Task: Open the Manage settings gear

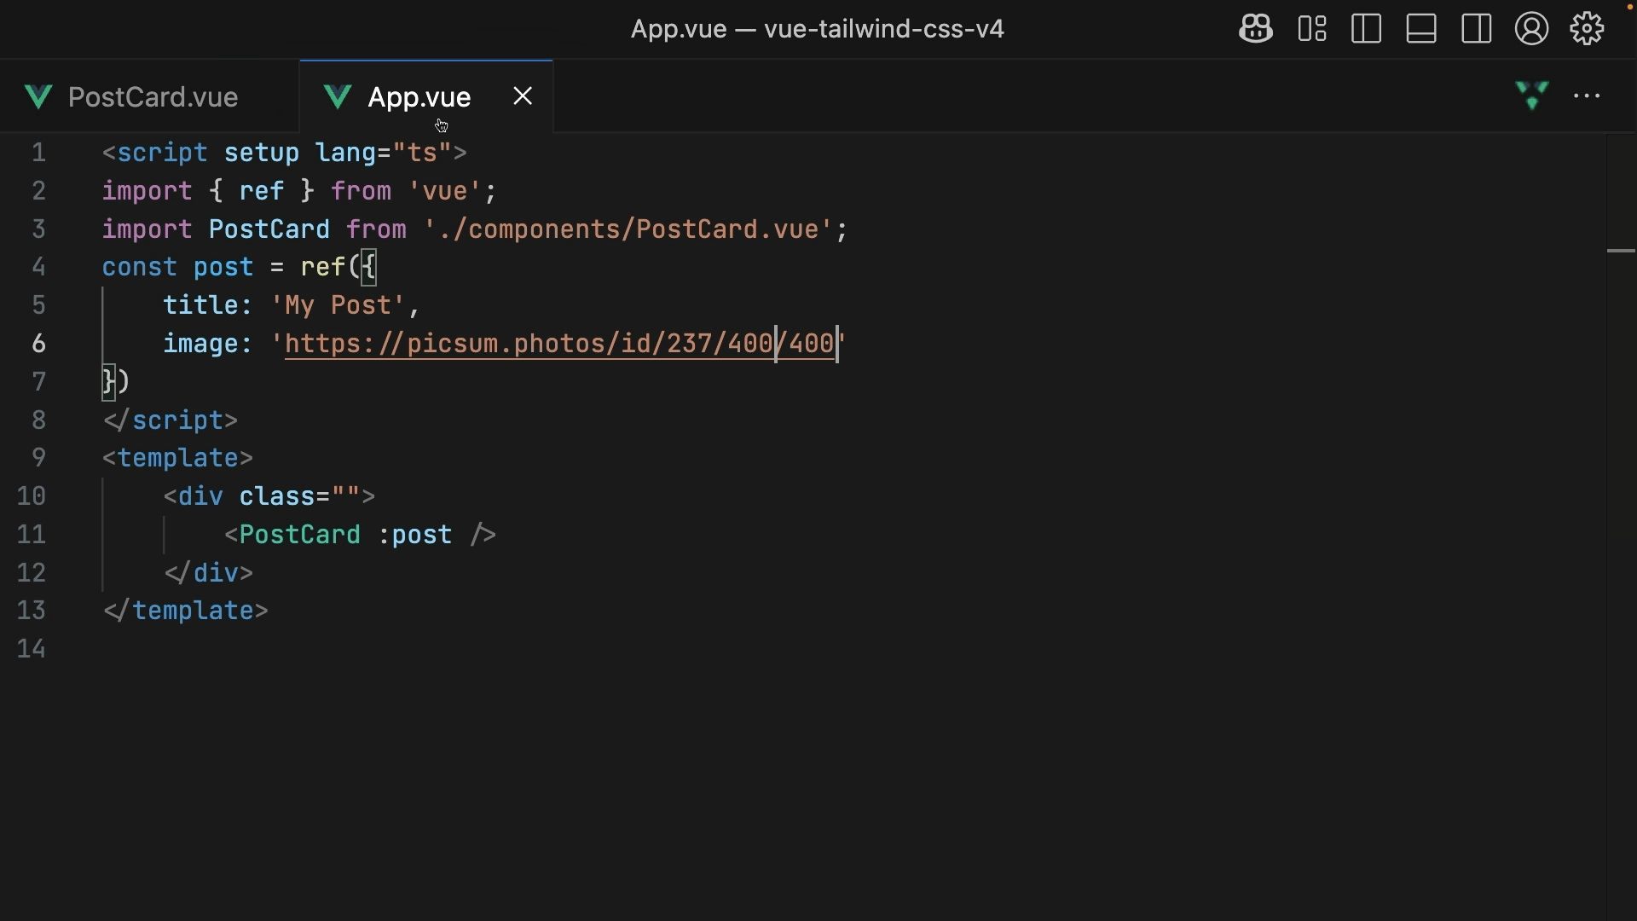Action: point(1587,29)
